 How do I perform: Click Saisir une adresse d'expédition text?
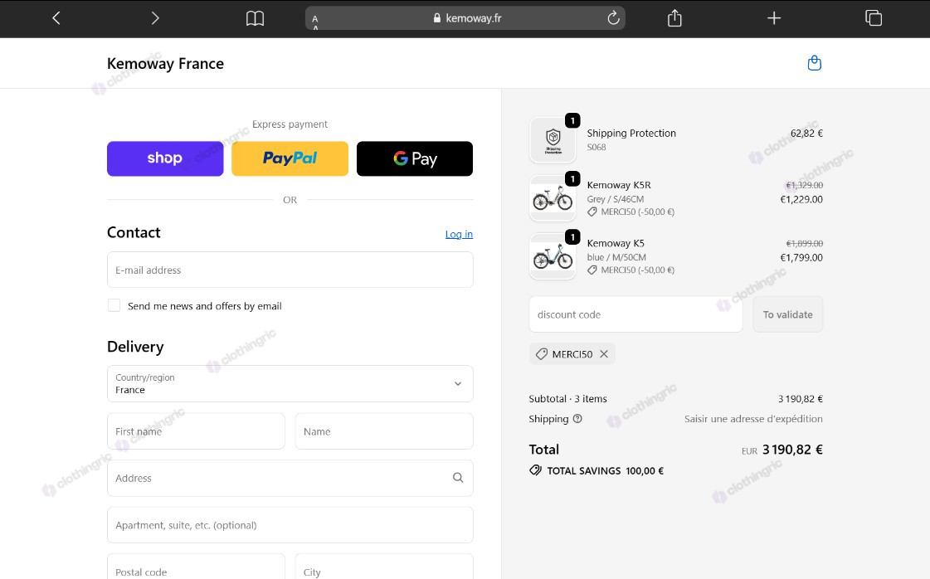click(753, 419)
